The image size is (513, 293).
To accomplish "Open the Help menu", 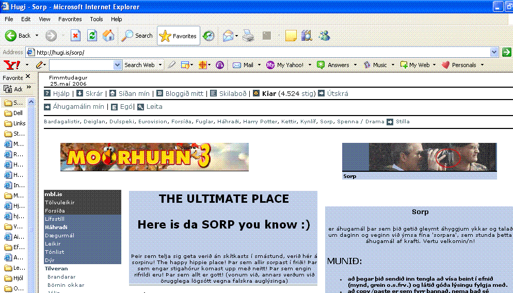I will pyautogui.click(x=116, y=19).
